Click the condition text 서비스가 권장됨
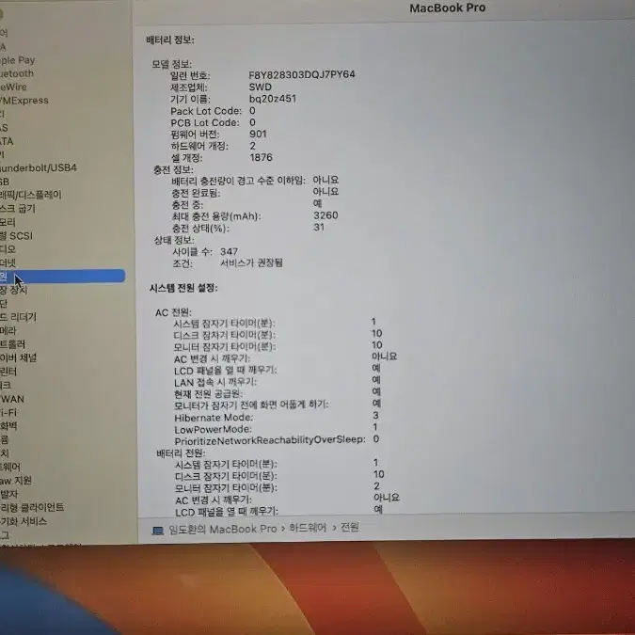The width and height of the screenshot is (635, 635). click(251, 263)
